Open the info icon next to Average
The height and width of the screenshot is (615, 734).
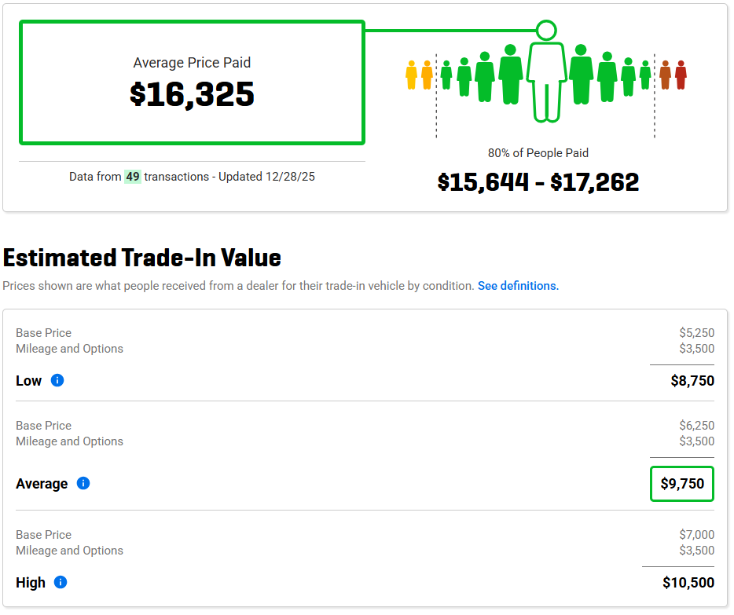tap(83, 483)
